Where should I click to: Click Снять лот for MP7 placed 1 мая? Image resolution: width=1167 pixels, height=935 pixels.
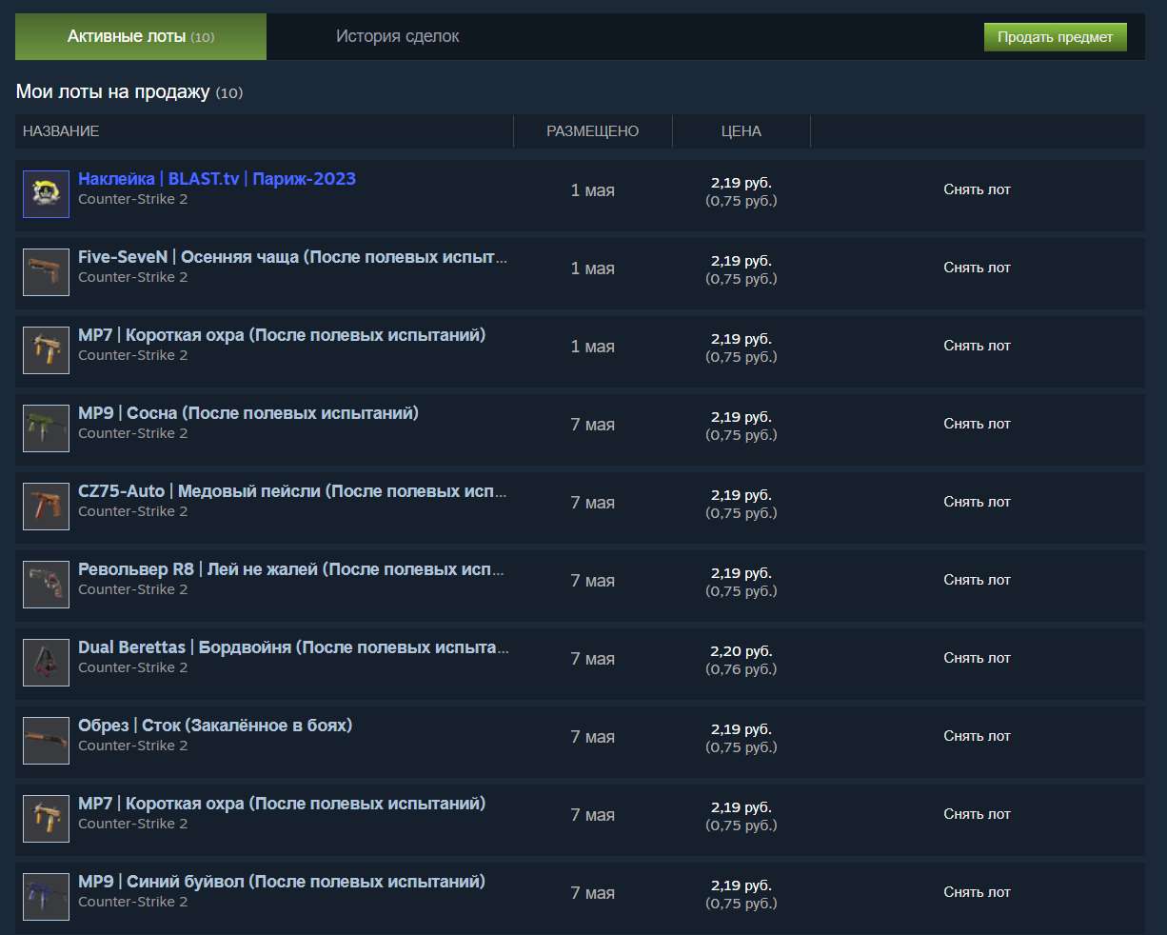[x=977, y=346]
